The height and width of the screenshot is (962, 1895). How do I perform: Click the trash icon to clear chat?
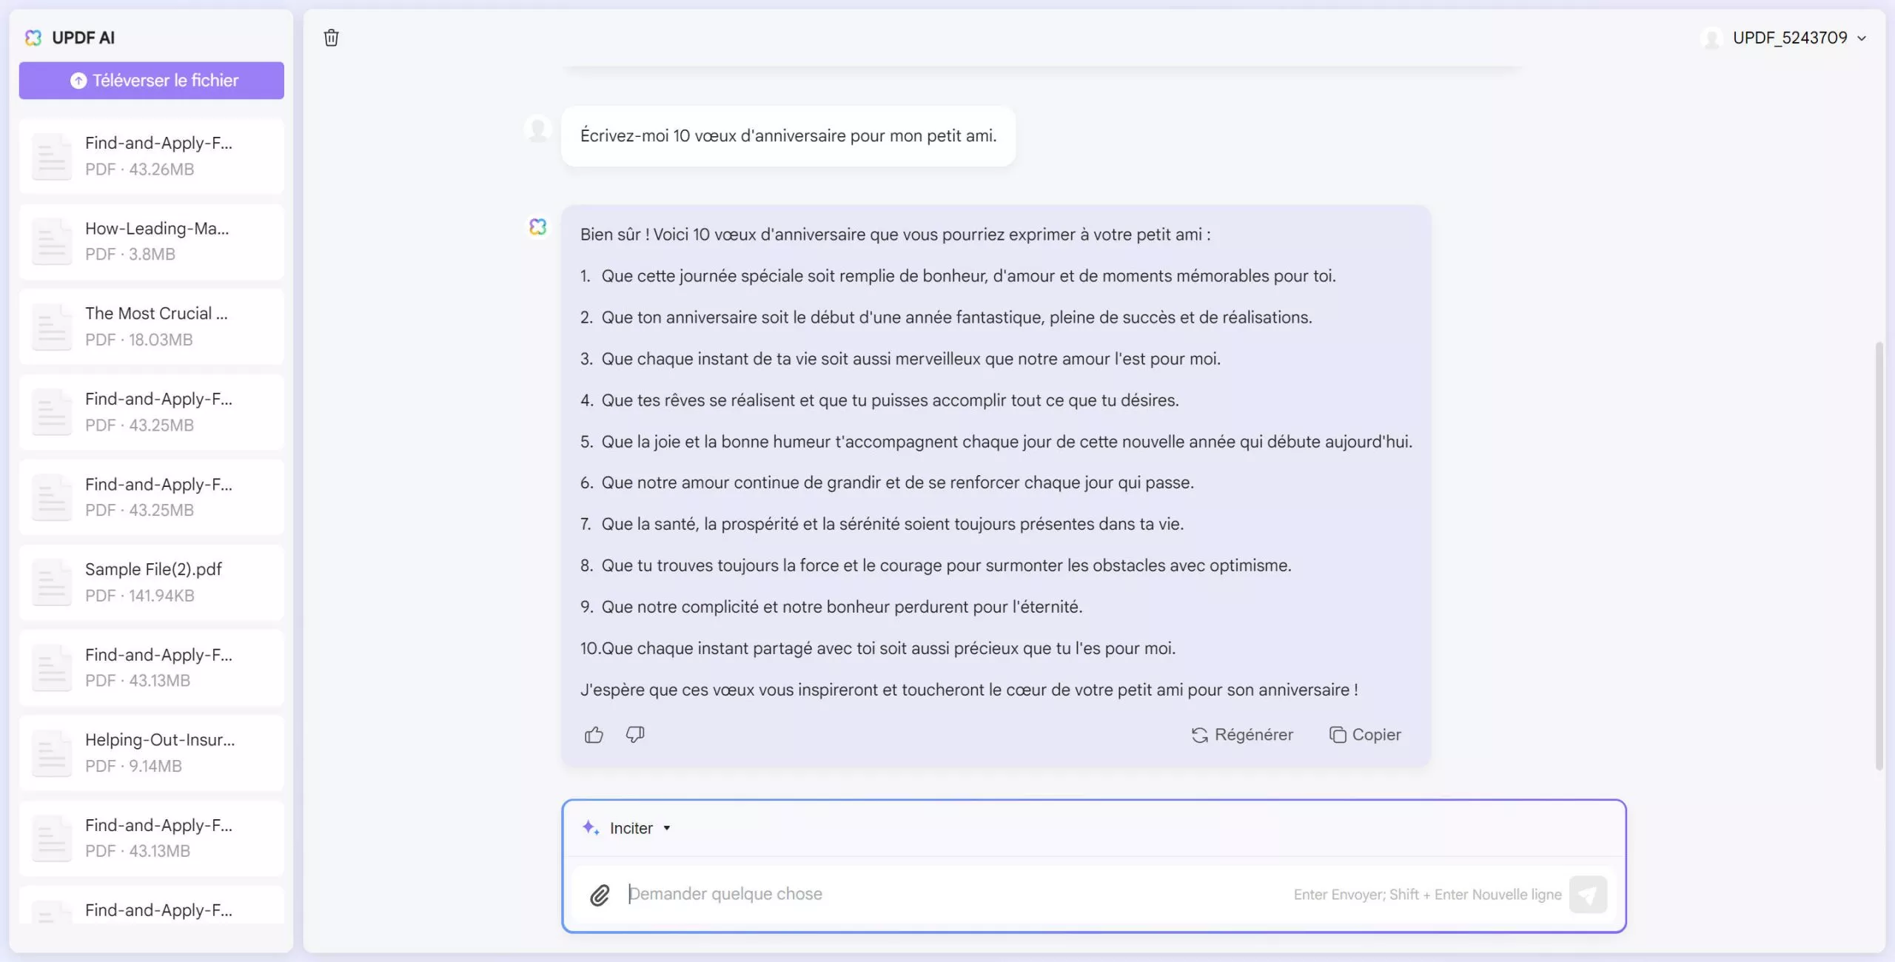point(331,38)
